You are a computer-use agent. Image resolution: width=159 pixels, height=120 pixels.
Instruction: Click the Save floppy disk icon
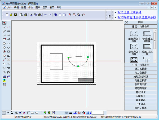click(x=15, y=15)
